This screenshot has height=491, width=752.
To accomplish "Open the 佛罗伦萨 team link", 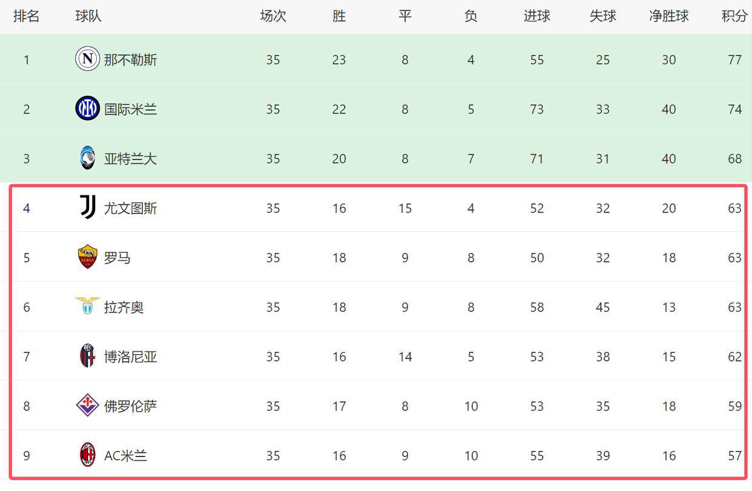I will point(130,406).
